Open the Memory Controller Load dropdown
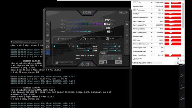The image size is (192, 108). pos(152,44)
